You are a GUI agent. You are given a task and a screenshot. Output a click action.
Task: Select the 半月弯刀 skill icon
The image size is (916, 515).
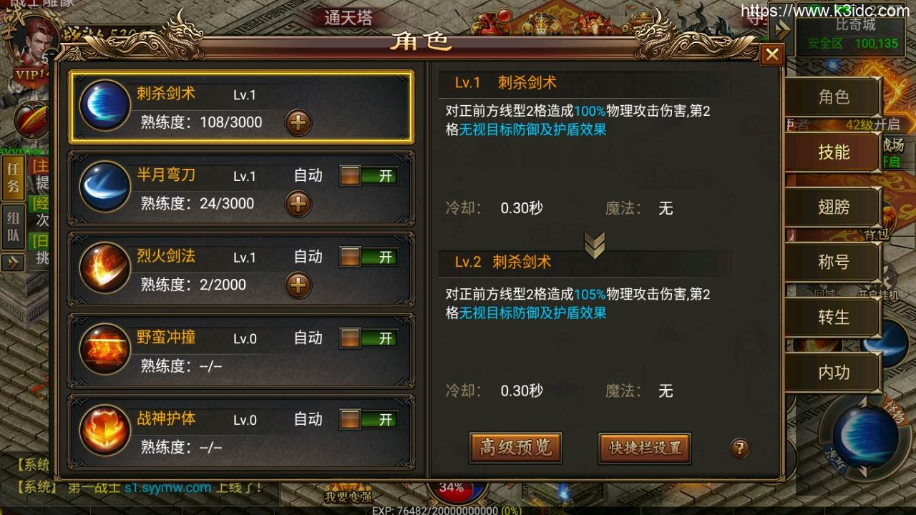click(104, 186)
